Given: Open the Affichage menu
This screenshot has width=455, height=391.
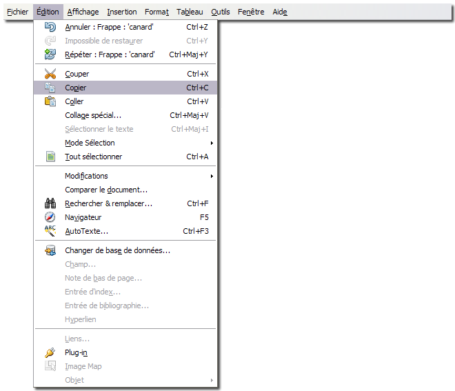Looking at the screenshot, I should [x=83, y=12].
